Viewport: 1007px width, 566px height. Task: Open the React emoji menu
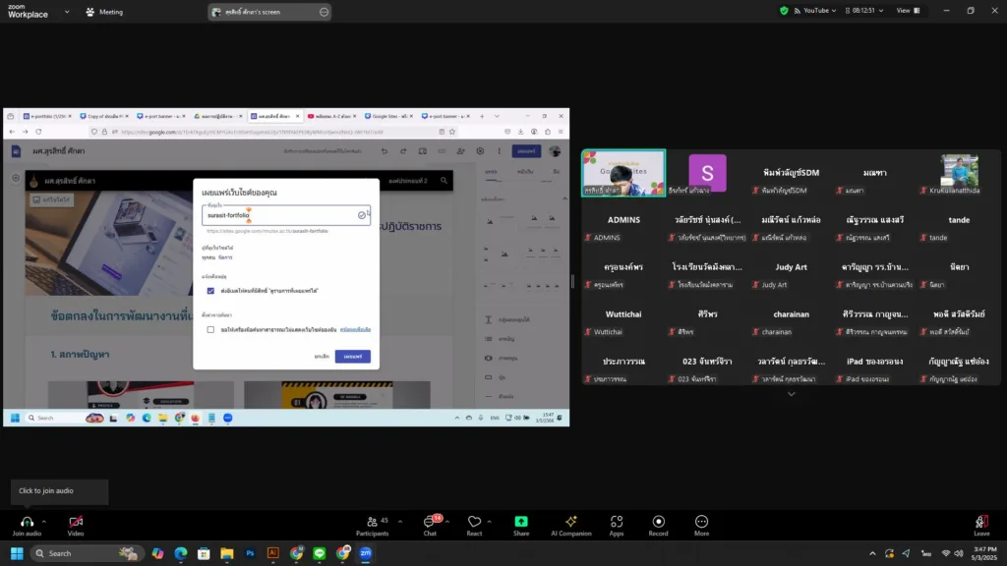tap(474, 522)
